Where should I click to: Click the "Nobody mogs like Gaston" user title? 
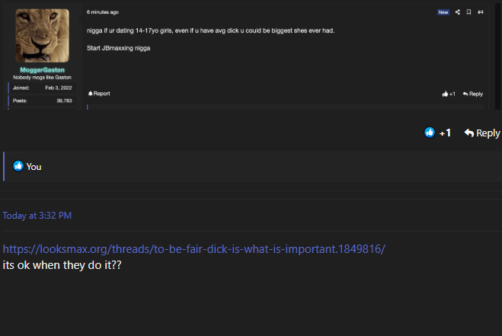point(43,78)
